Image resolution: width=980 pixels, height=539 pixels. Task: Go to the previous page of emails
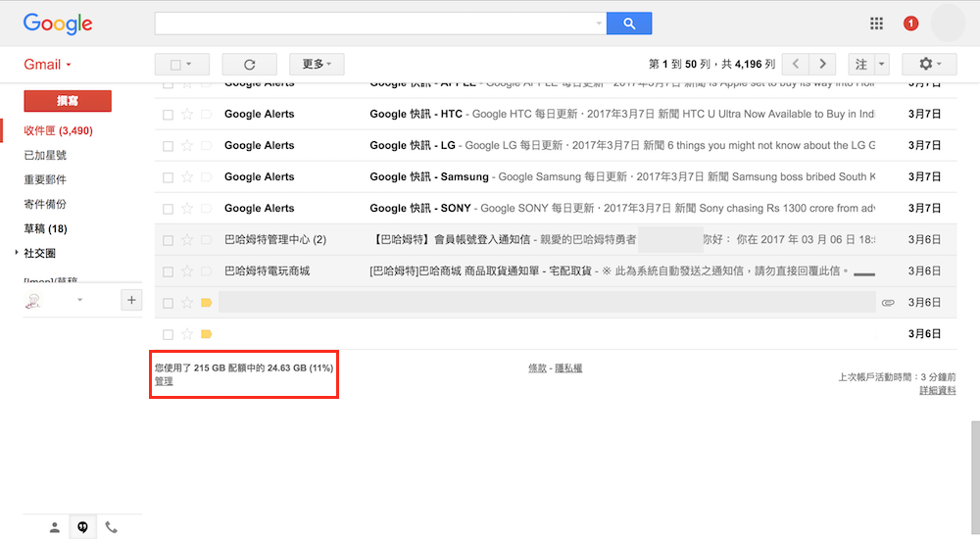pyautogui.click(x=795, y=65)
